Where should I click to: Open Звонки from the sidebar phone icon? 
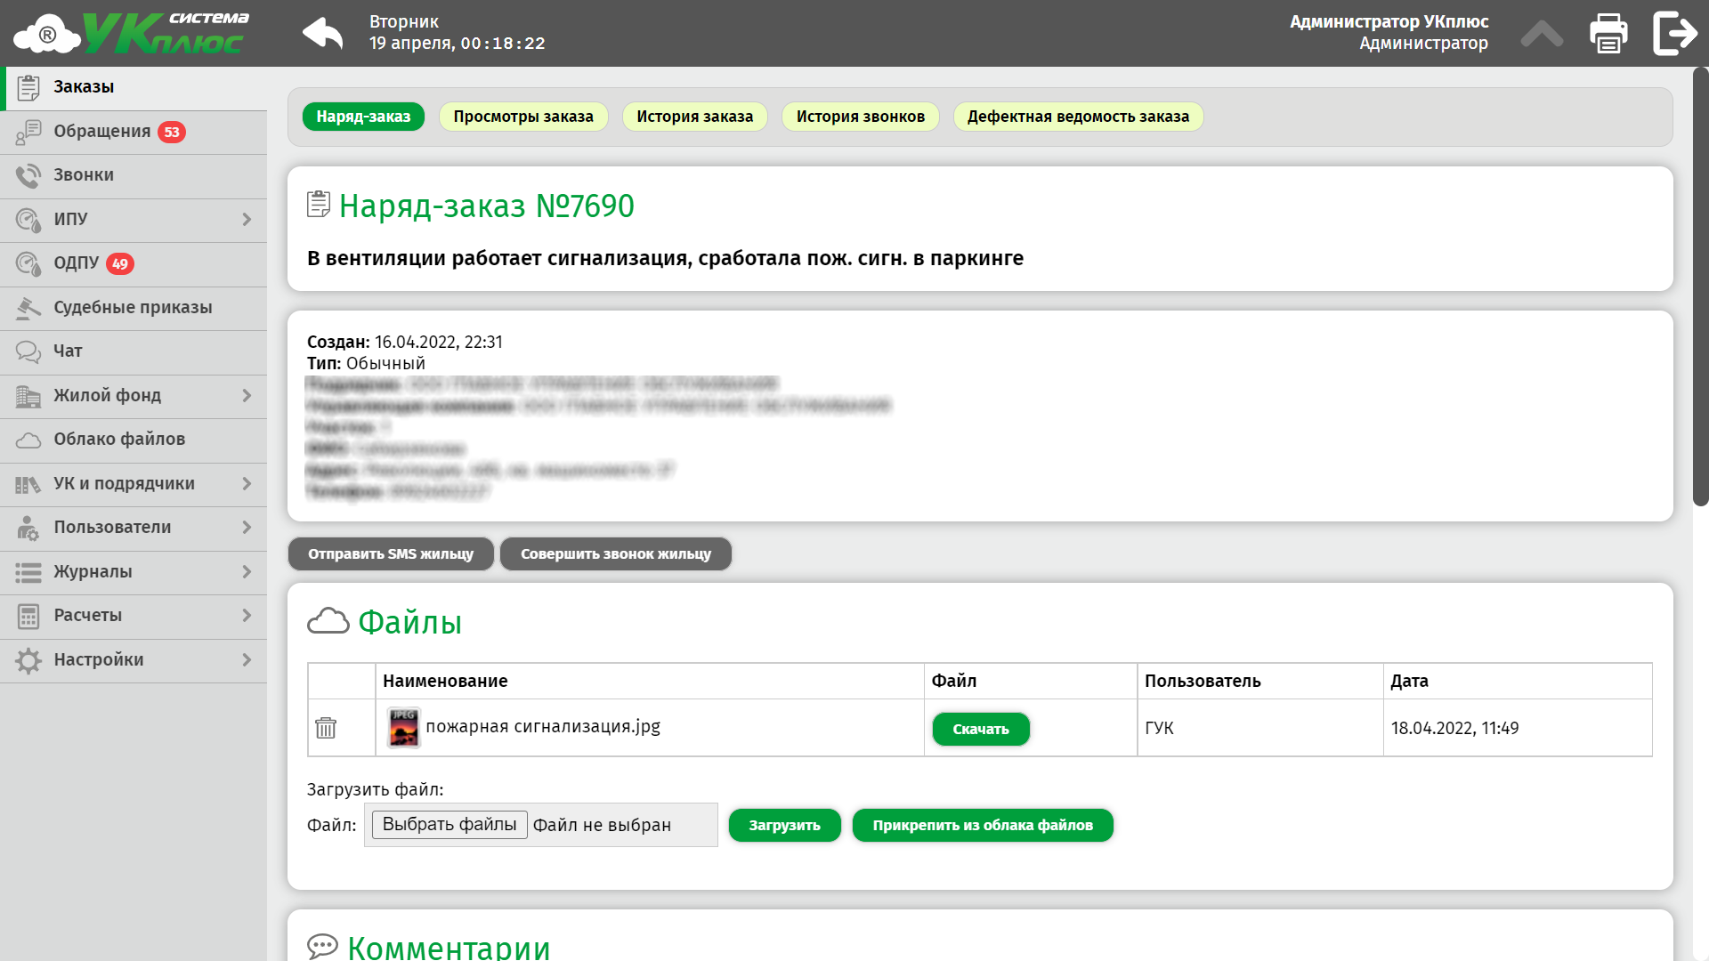point(28,175)
